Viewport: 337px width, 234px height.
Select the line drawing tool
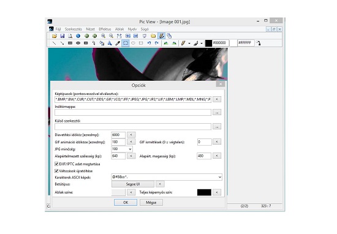click(x=54, y=43)
